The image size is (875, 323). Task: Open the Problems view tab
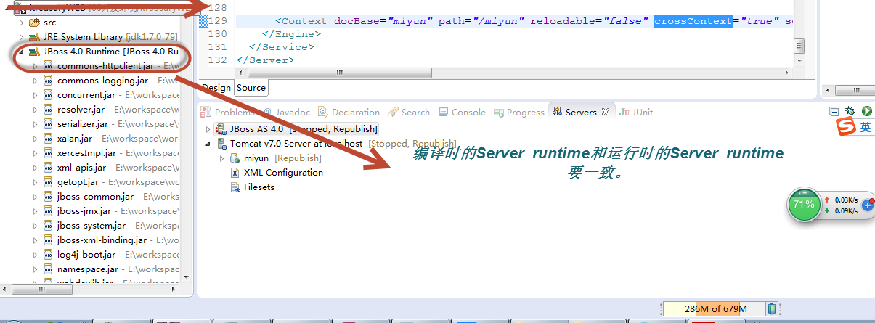pyautogui.click(x=228, y=112)
